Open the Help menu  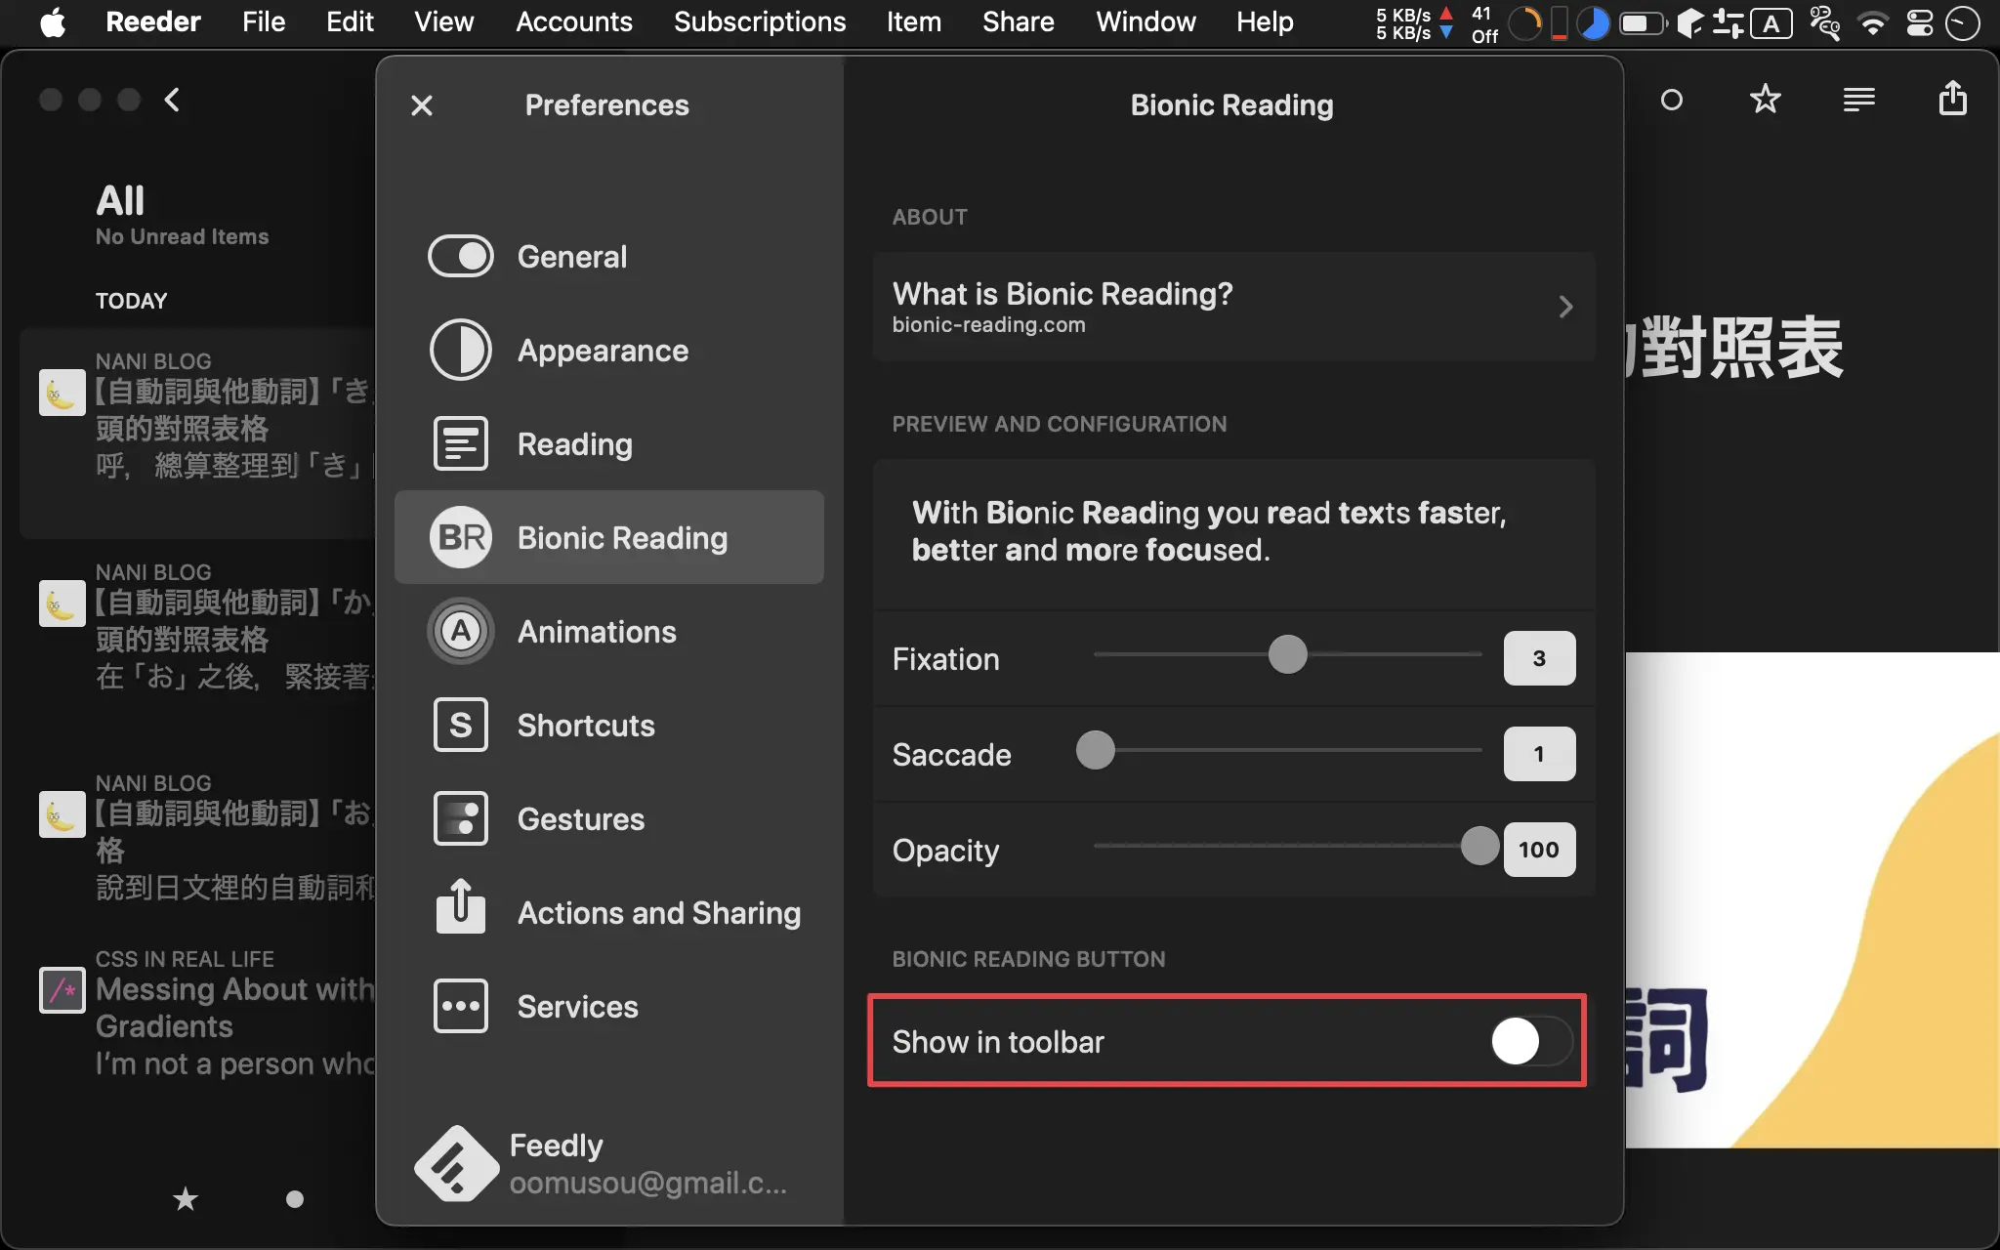(x=1265, y=21)
